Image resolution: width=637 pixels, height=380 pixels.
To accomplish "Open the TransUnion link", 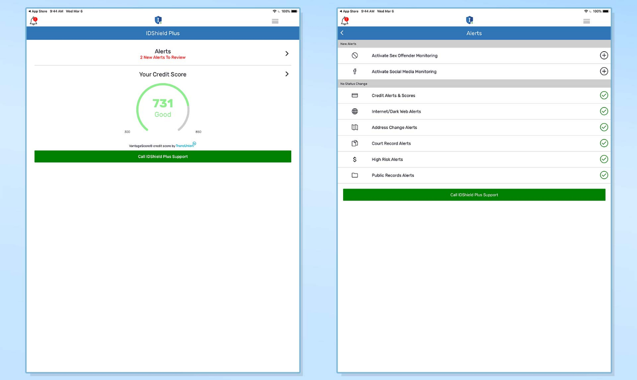I will tap(186, 145).
